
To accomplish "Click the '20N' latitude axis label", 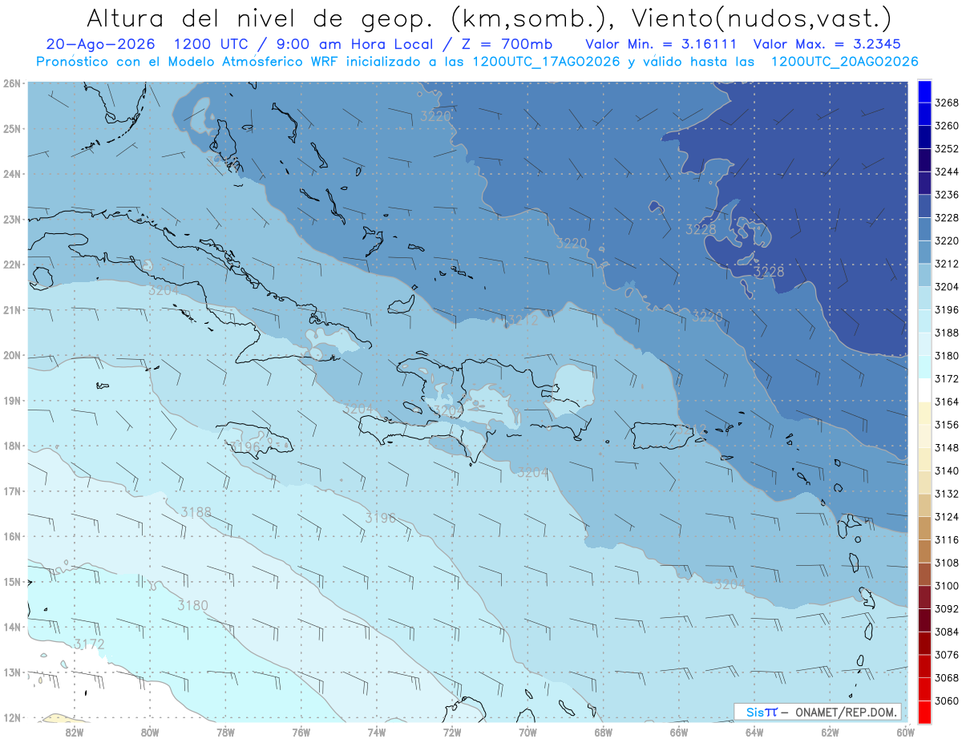I will click(11, 355).
